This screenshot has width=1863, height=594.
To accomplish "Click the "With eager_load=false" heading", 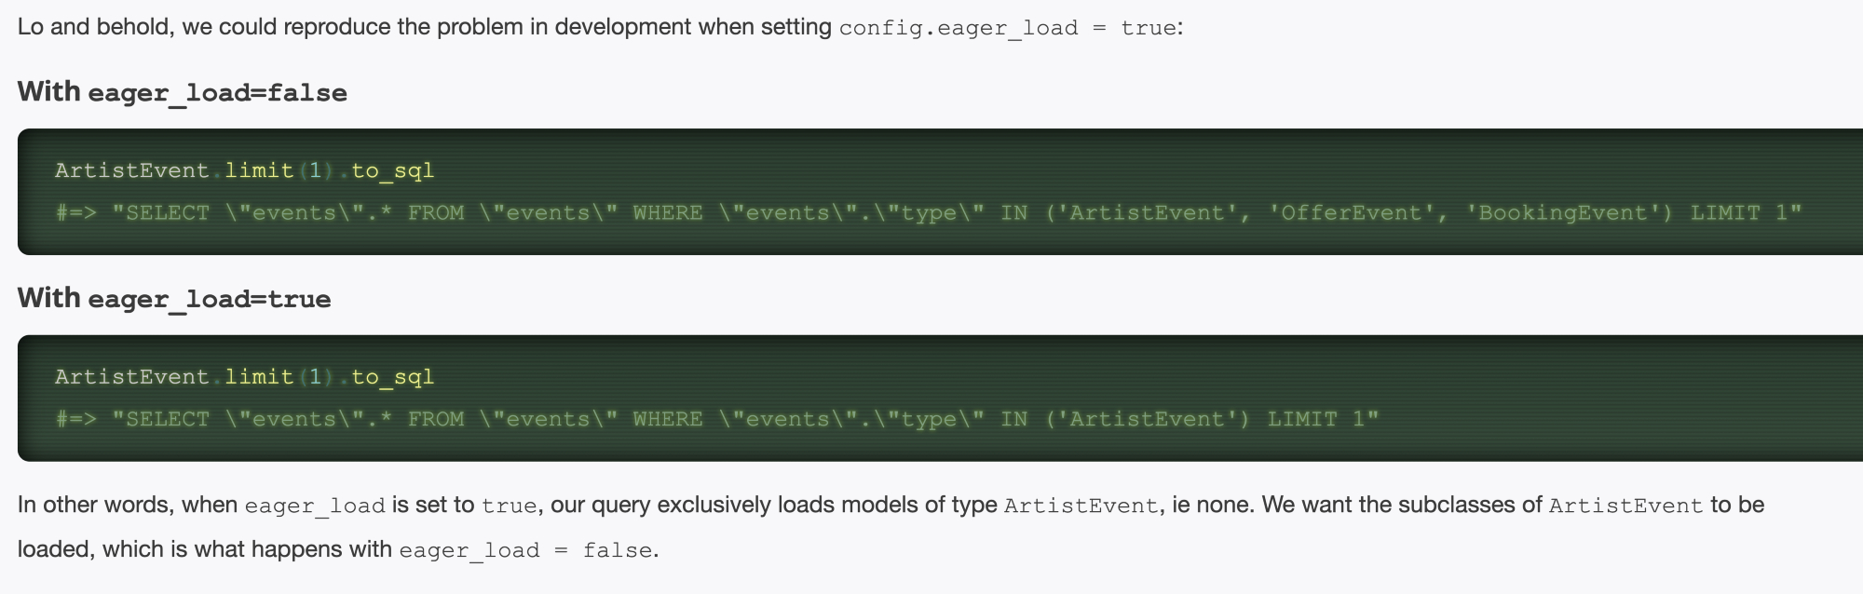I will [182, 92].
